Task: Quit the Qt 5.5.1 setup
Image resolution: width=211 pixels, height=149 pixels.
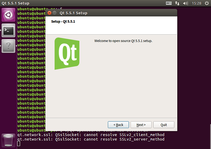Action: point(164,125)
